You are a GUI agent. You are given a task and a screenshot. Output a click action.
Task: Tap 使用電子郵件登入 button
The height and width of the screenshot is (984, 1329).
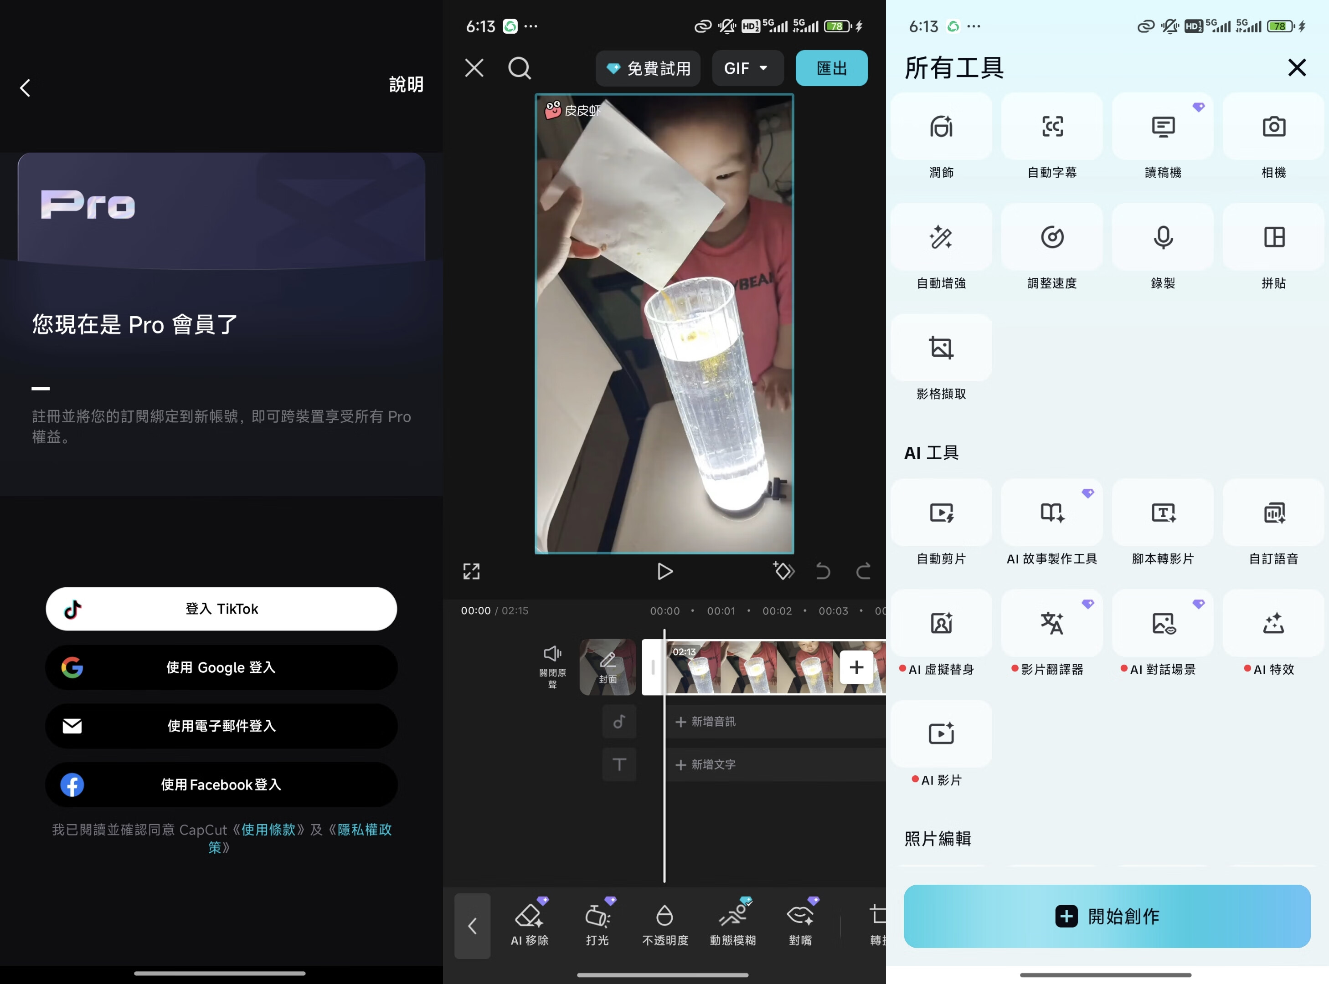pyautogui.click(x=221, y=726)
